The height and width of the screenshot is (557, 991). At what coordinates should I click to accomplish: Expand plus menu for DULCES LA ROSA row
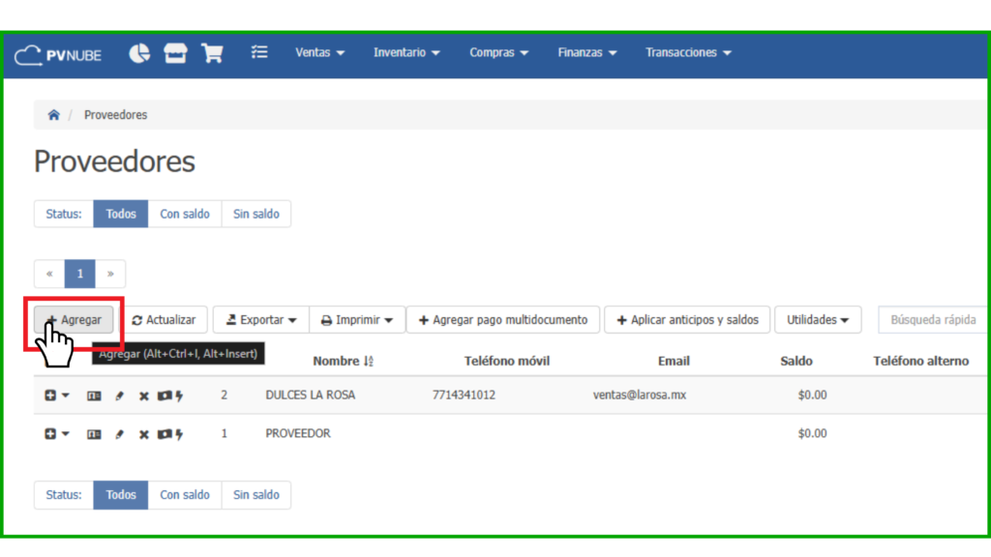click(x=56, y=396)
